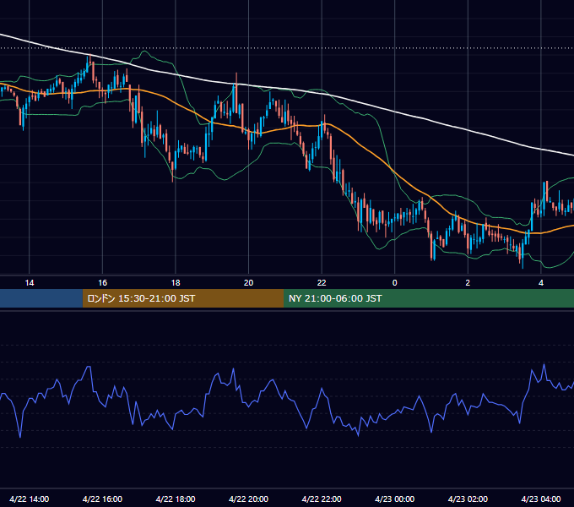574x507 pixels.
Task: Click the ロンドン 15:30-21:00 JST session band
Action: click(x=183, y=298)
